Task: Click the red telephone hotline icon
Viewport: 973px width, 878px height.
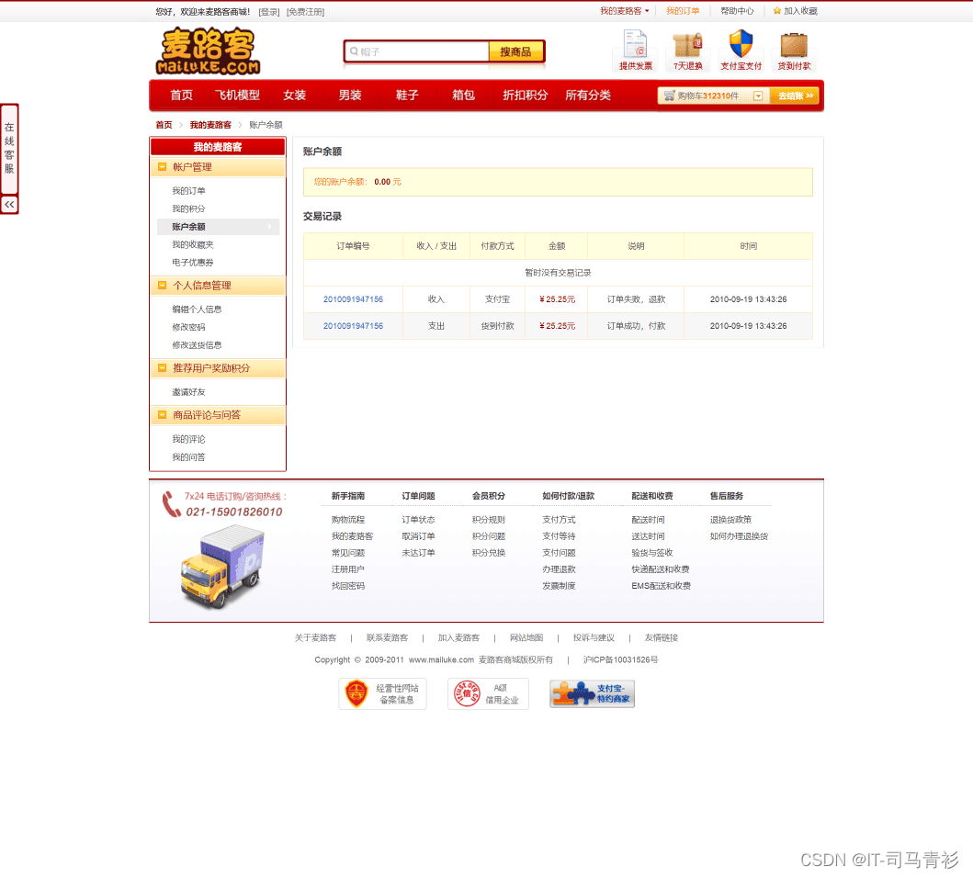Action: coord(171,504)
